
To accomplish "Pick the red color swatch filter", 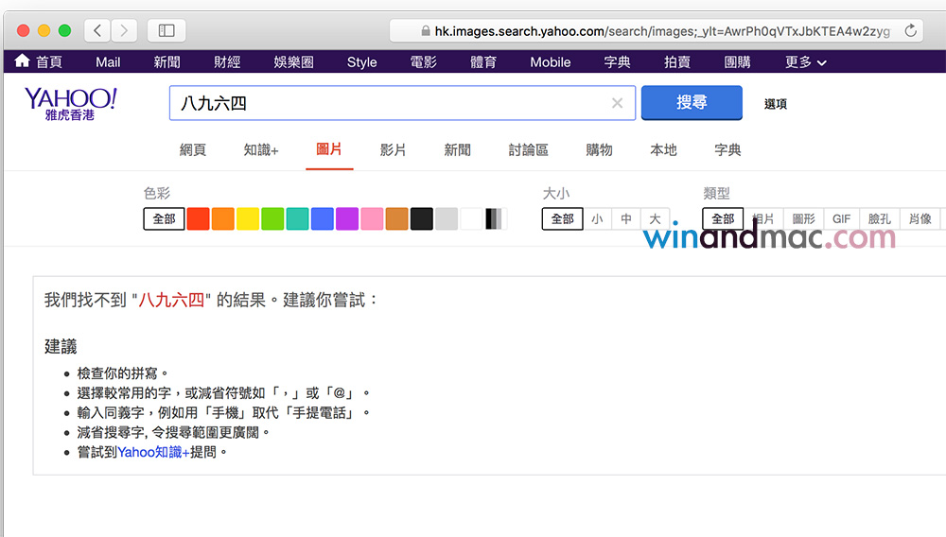I will coord(198,218).
